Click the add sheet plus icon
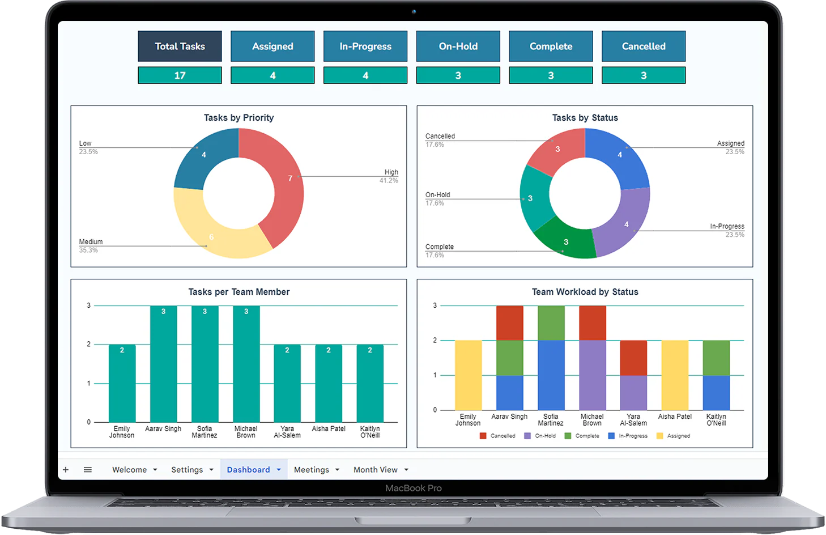 (66, 470)
